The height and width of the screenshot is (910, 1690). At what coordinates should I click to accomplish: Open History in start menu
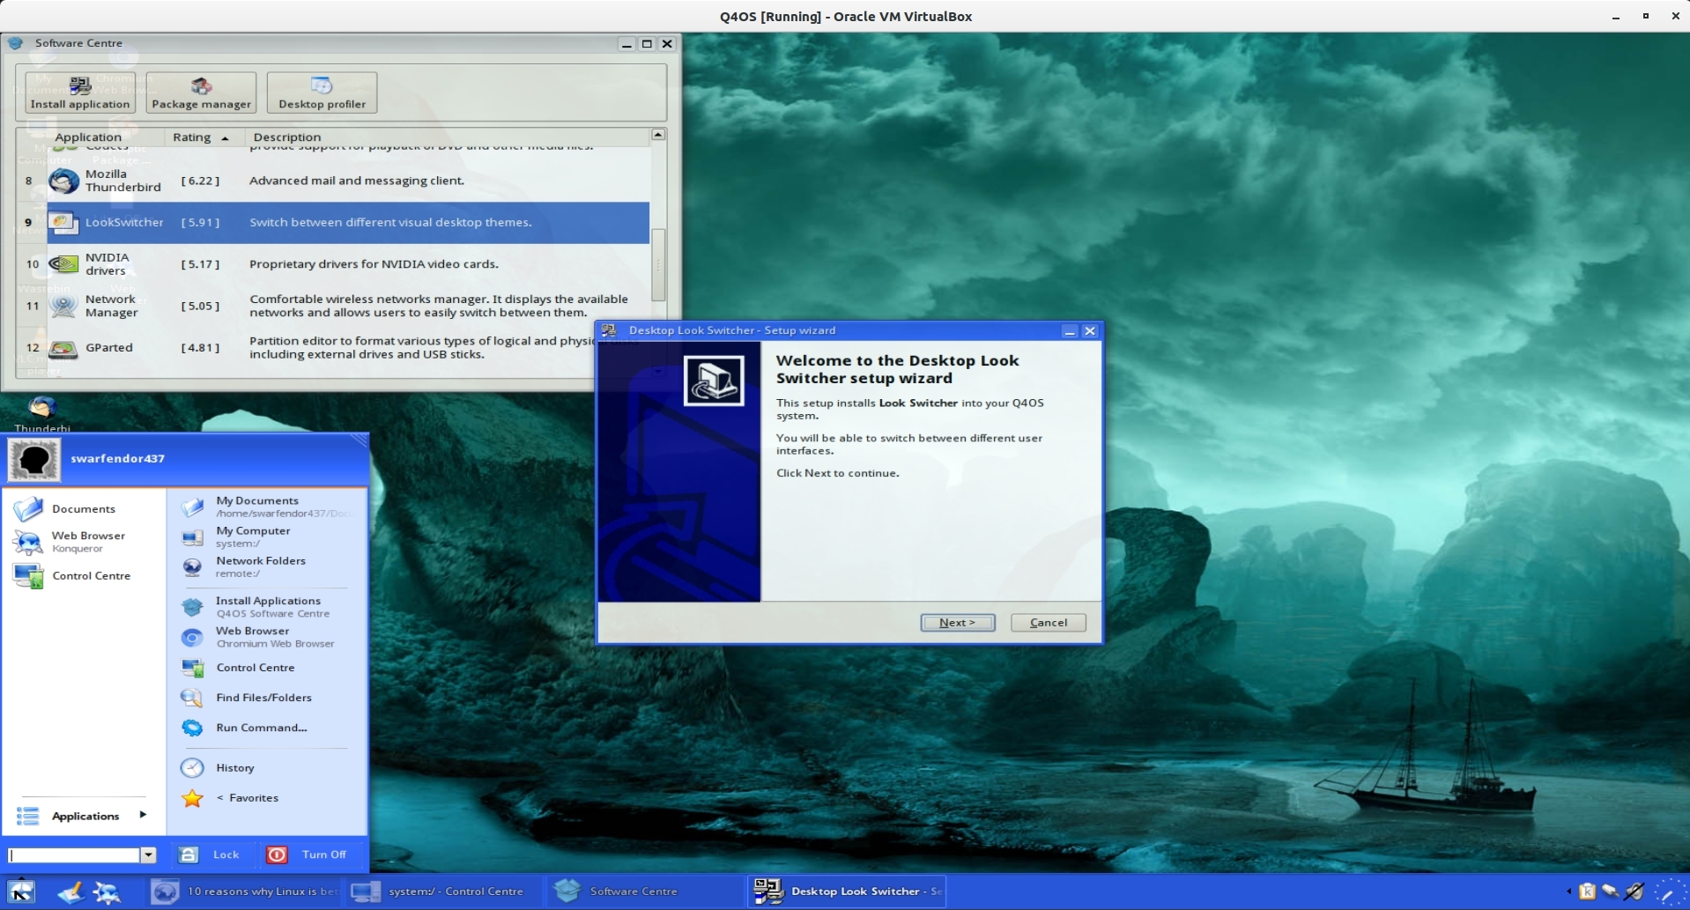pyautogui.click(x=267, y=768)
